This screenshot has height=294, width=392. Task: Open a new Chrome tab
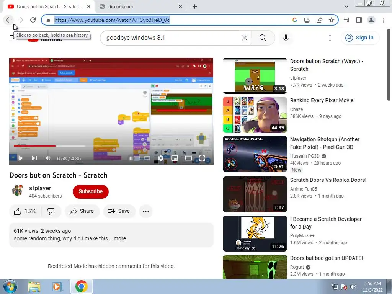pyautogui.click(x=195, y=7)
